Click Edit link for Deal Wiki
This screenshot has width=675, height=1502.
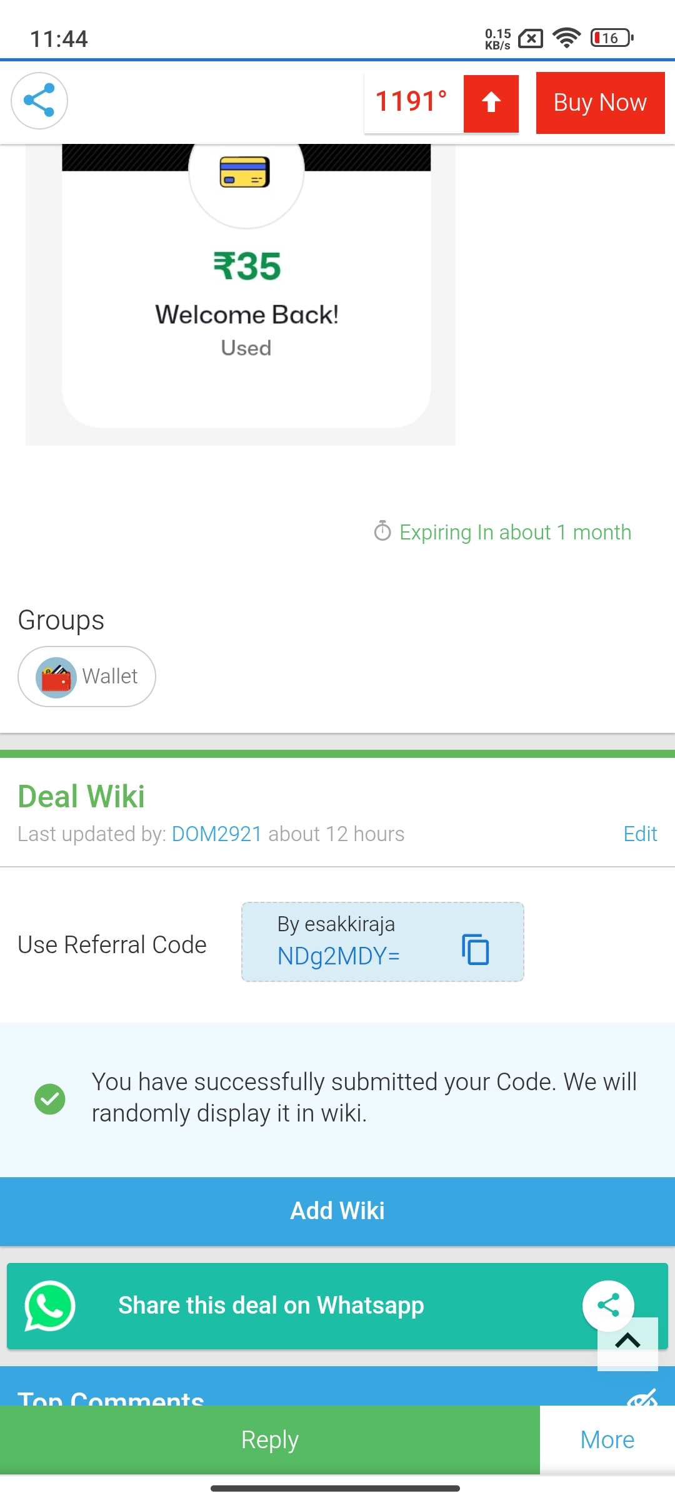[640, 834]
